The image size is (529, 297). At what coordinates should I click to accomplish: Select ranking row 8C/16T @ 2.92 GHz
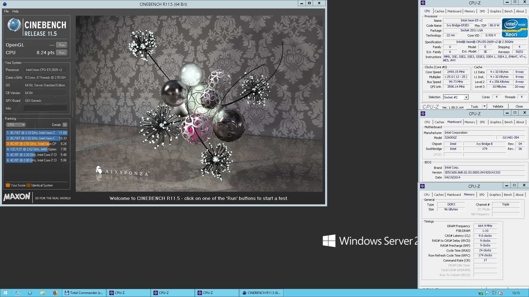pos(37,138)
